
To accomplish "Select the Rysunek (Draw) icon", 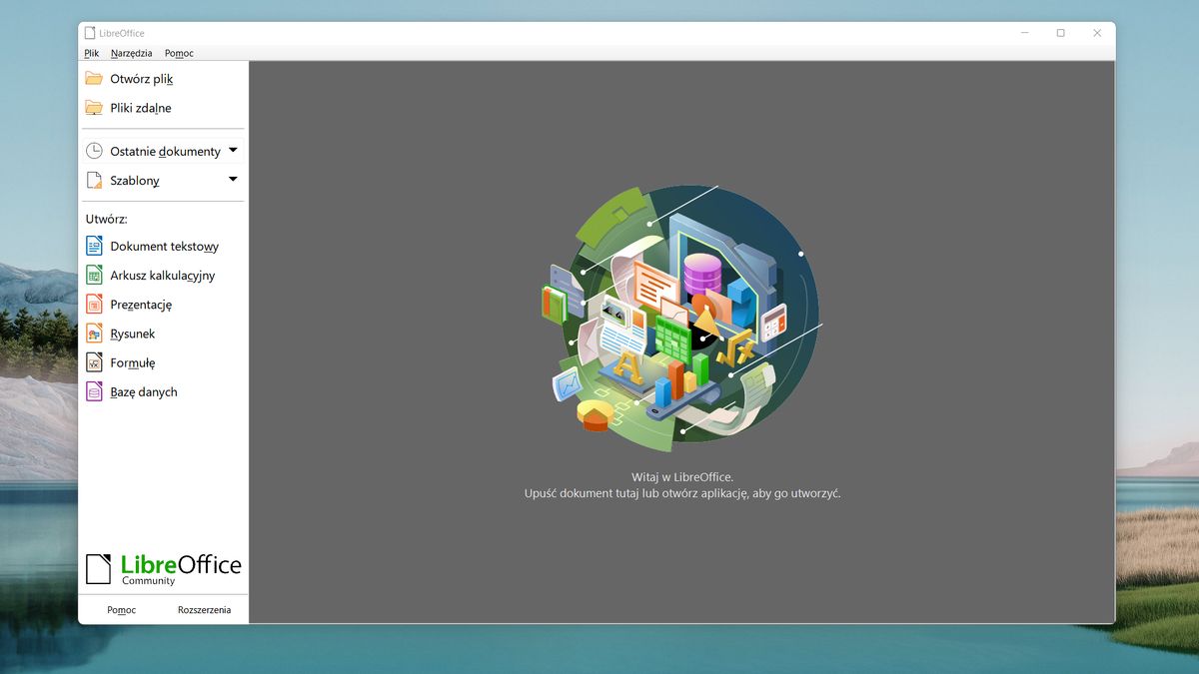I will pyautogui.click(x=95, y=333).
